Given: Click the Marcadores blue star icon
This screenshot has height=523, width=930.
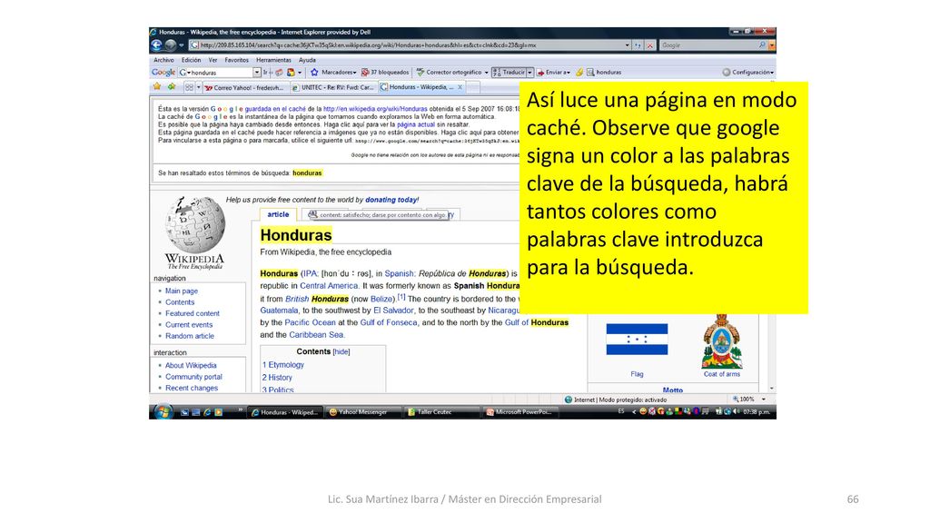Looking at the screenshot, I should (x=314, y=73).
